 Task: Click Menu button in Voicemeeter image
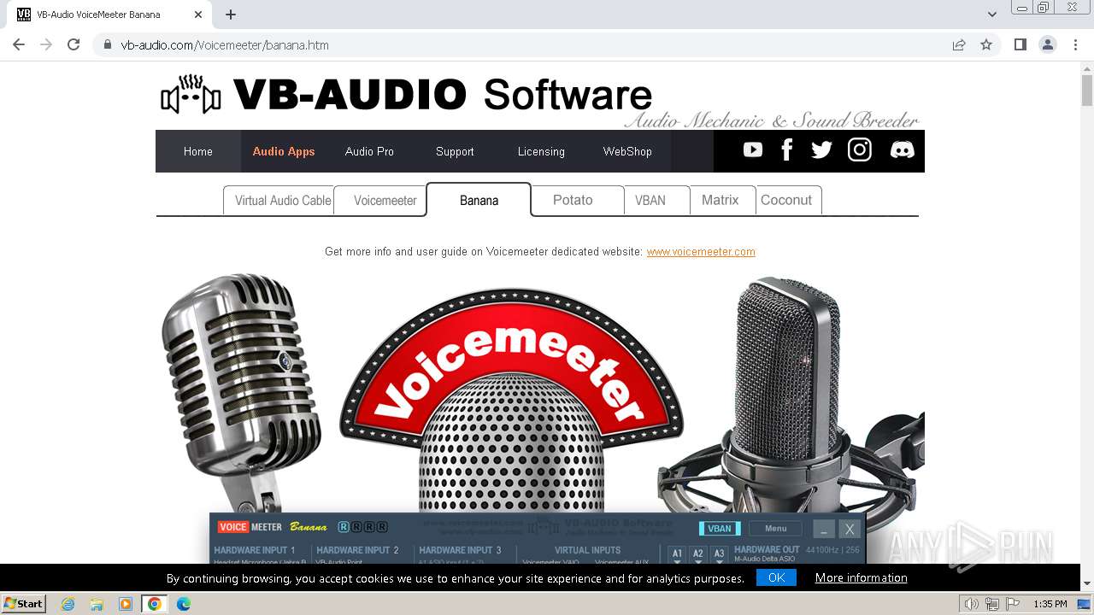coord(776,529)
